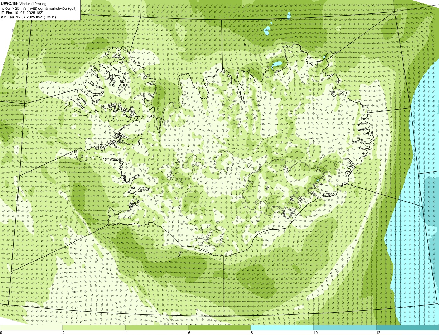Select the init time 'IT: Fim. 10. 07. 2025 18Z'
Image resolution: width=439 pixels, height=335 pixels.
pyautogui.click(x=22, y=13)
